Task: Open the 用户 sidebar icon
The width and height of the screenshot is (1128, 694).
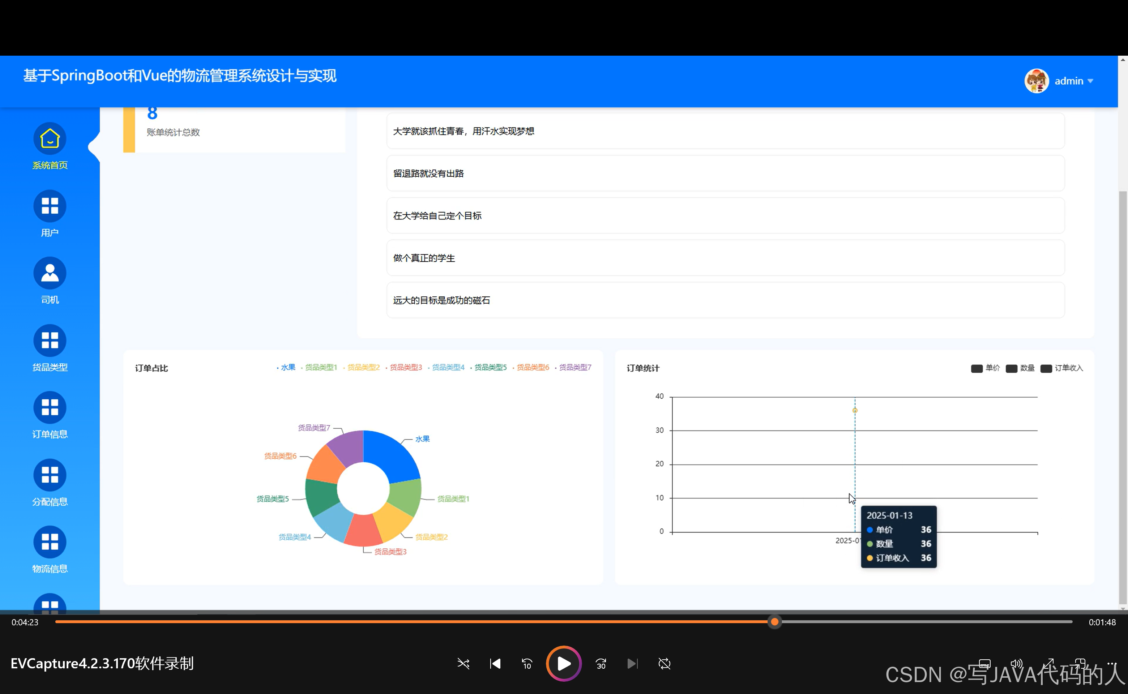Action: [x=50, y=206]
